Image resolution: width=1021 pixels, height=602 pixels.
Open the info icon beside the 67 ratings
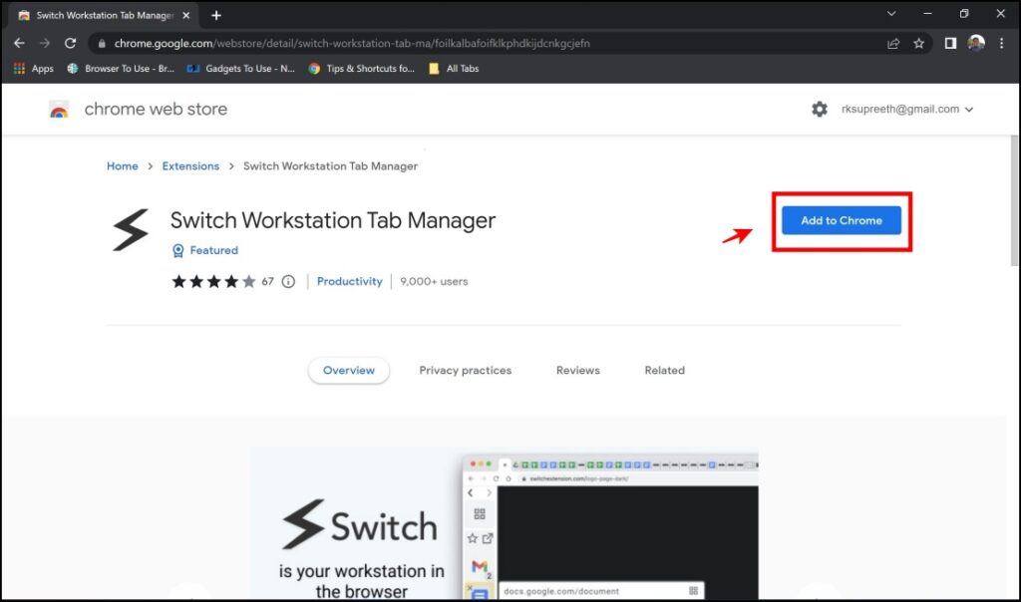tap(288, 281)
